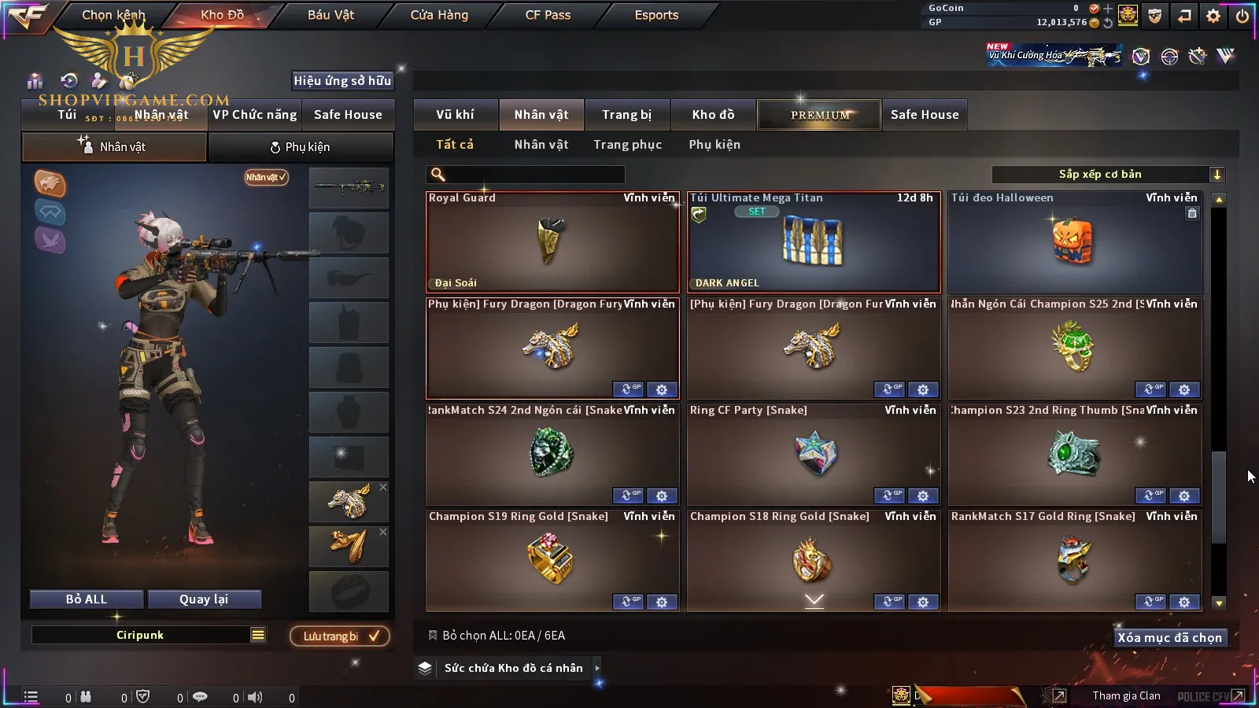
Task: Select the Trang phục sub-tab
Action: [x=628, y=145]
